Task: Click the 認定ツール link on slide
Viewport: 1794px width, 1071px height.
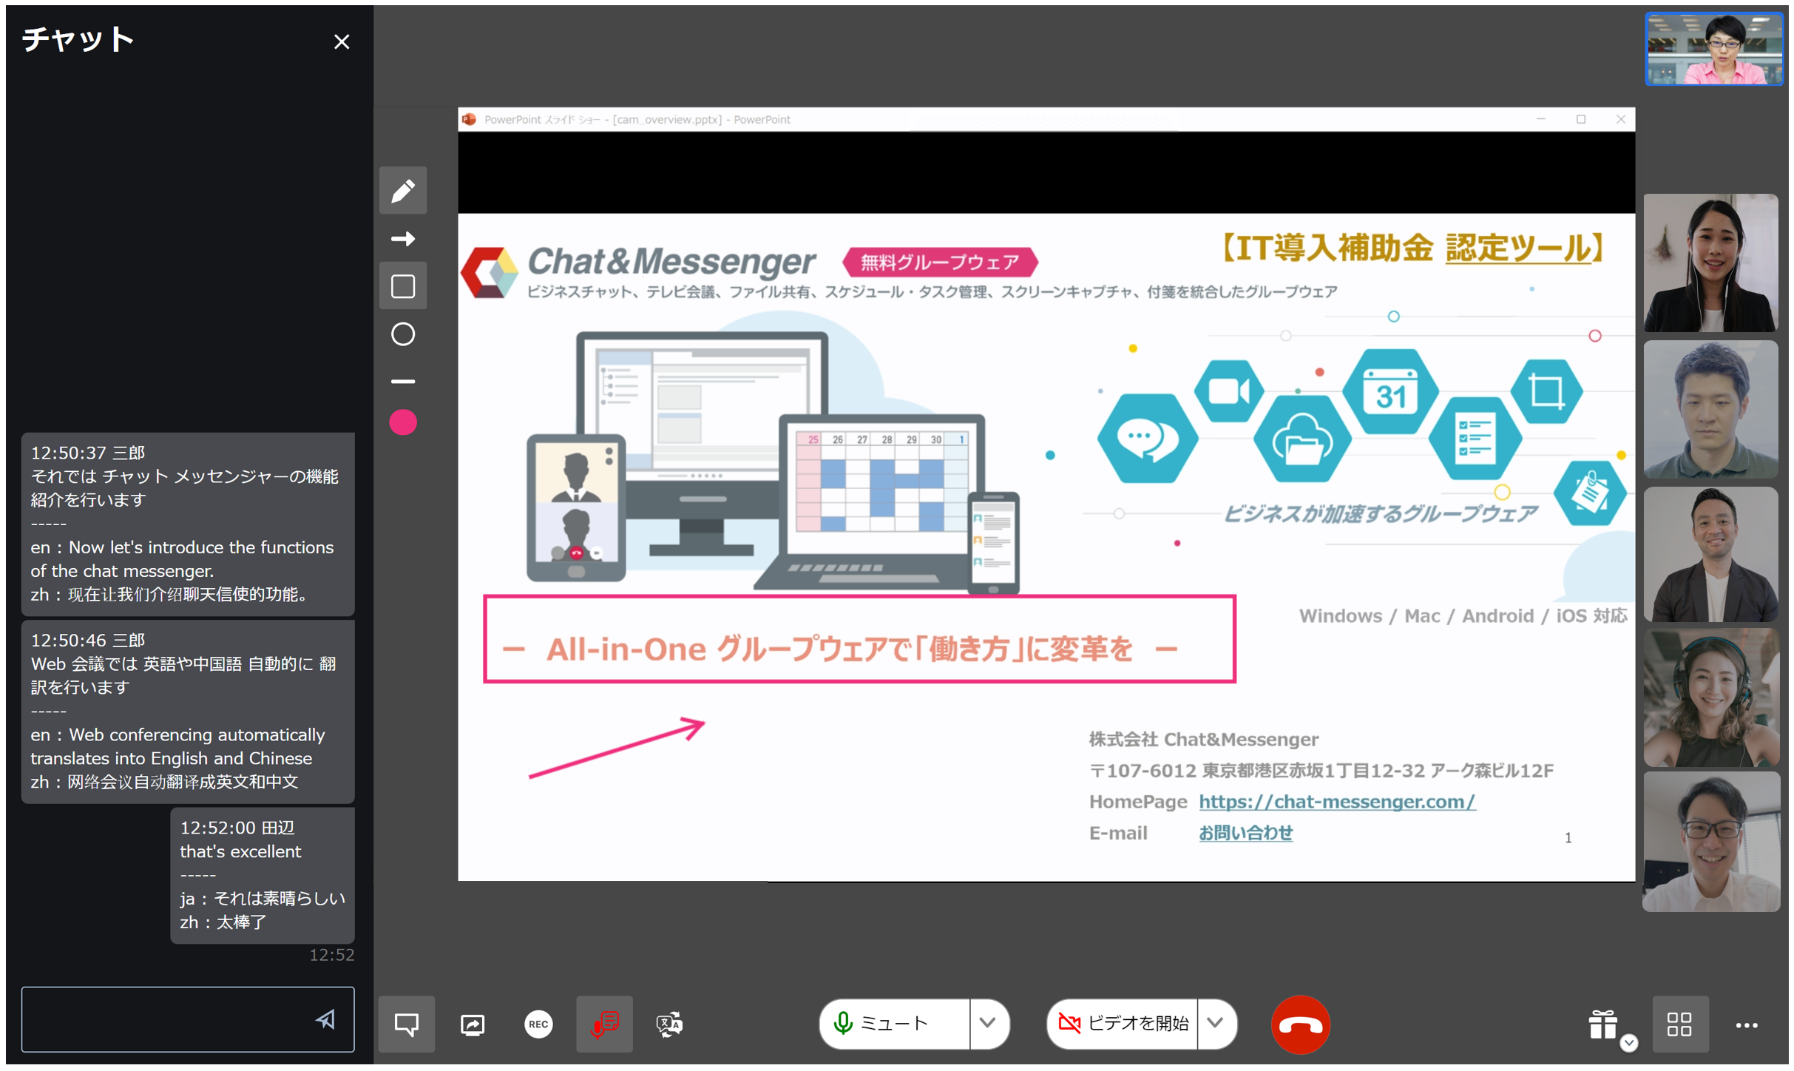Action: click(x=1518, y=249)
